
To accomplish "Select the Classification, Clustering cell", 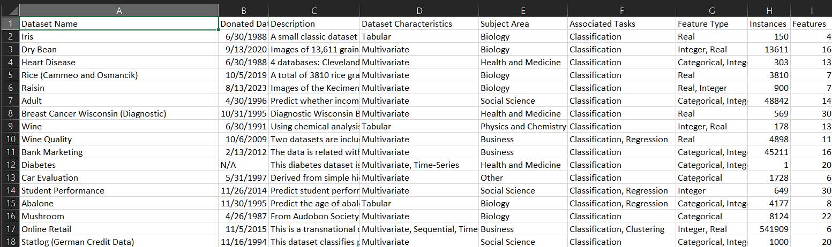I will (x=621, y=229).
